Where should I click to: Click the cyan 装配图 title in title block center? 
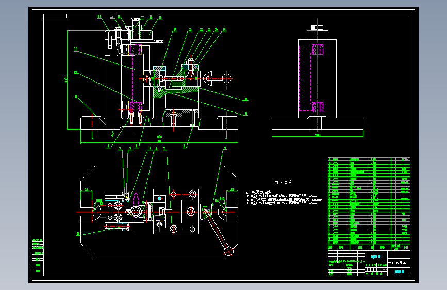[x=376, y=257]
